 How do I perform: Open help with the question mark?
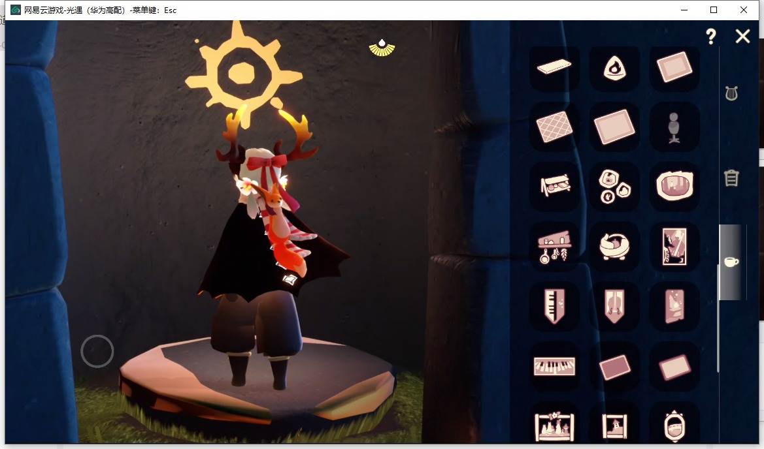click(711, 37)
